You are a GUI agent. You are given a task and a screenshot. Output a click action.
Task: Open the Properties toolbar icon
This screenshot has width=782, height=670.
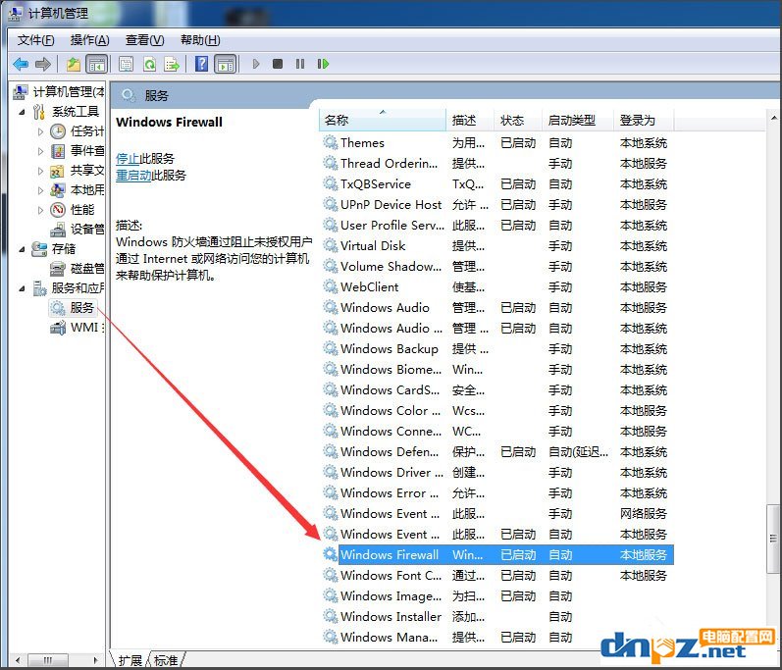126,64
